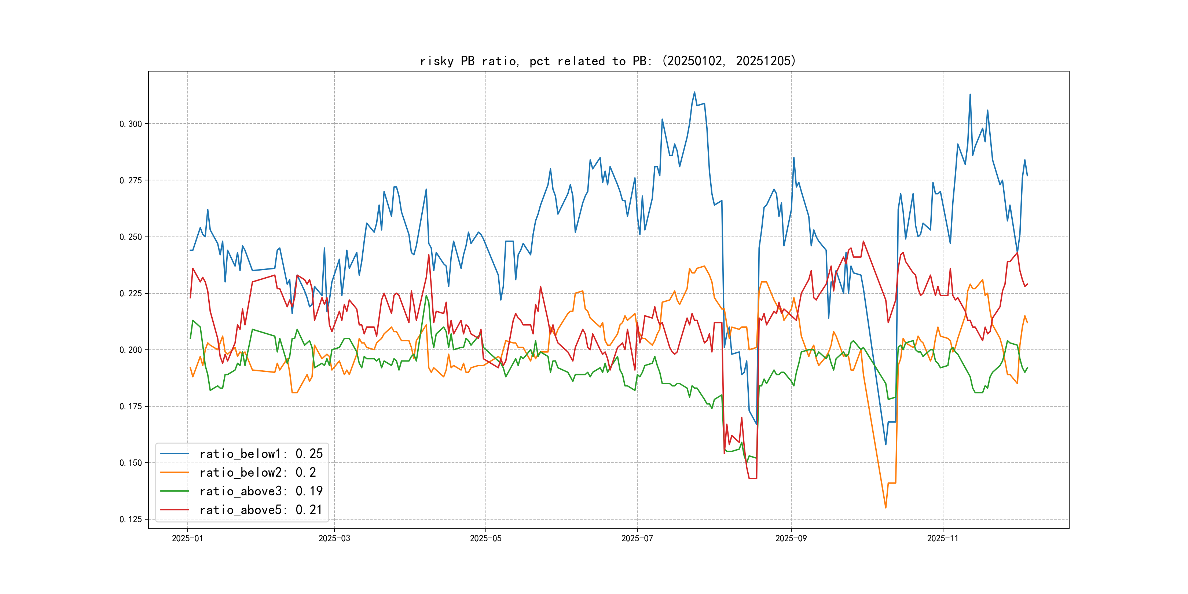Select the 'ratio_below1: 0.25' legend label
Screen dimensions: 1188x594
tap(261, 454)
